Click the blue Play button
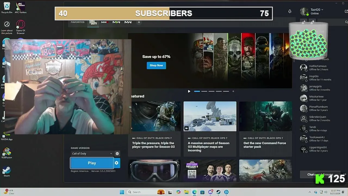Screen dimensions: 348x196 pos(92,163)
